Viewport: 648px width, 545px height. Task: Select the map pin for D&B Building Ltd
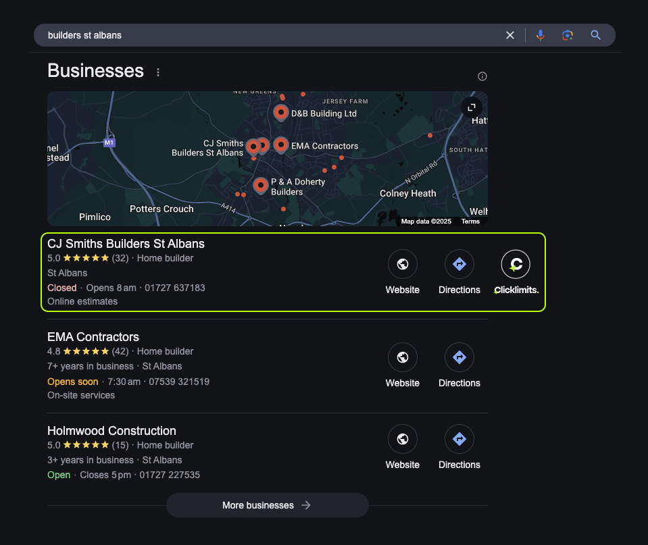coord(280,112)
